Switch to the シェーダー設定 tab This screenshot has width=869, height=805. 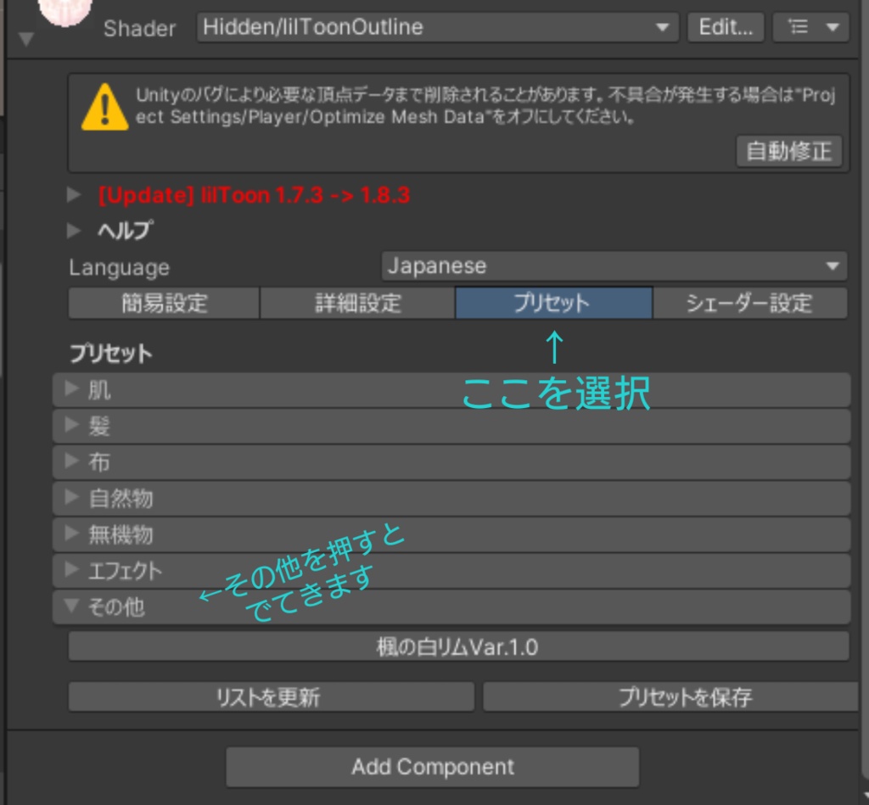[x=750, y=302]
